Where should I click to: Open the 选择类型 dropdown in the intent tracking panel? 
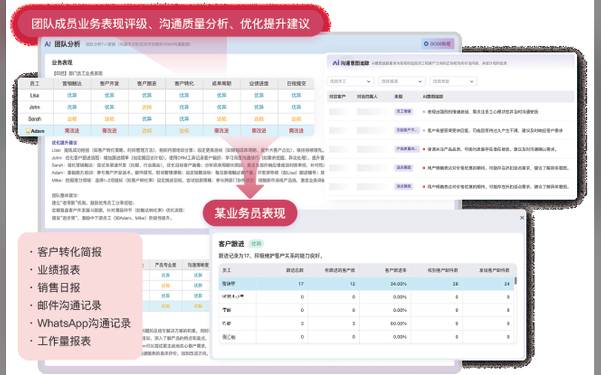pyautogui.click(x=453, y=81)
